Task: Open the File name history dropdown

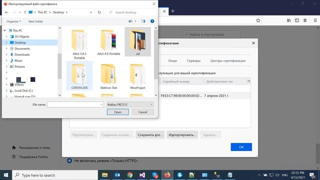Action: pos(101,104)
